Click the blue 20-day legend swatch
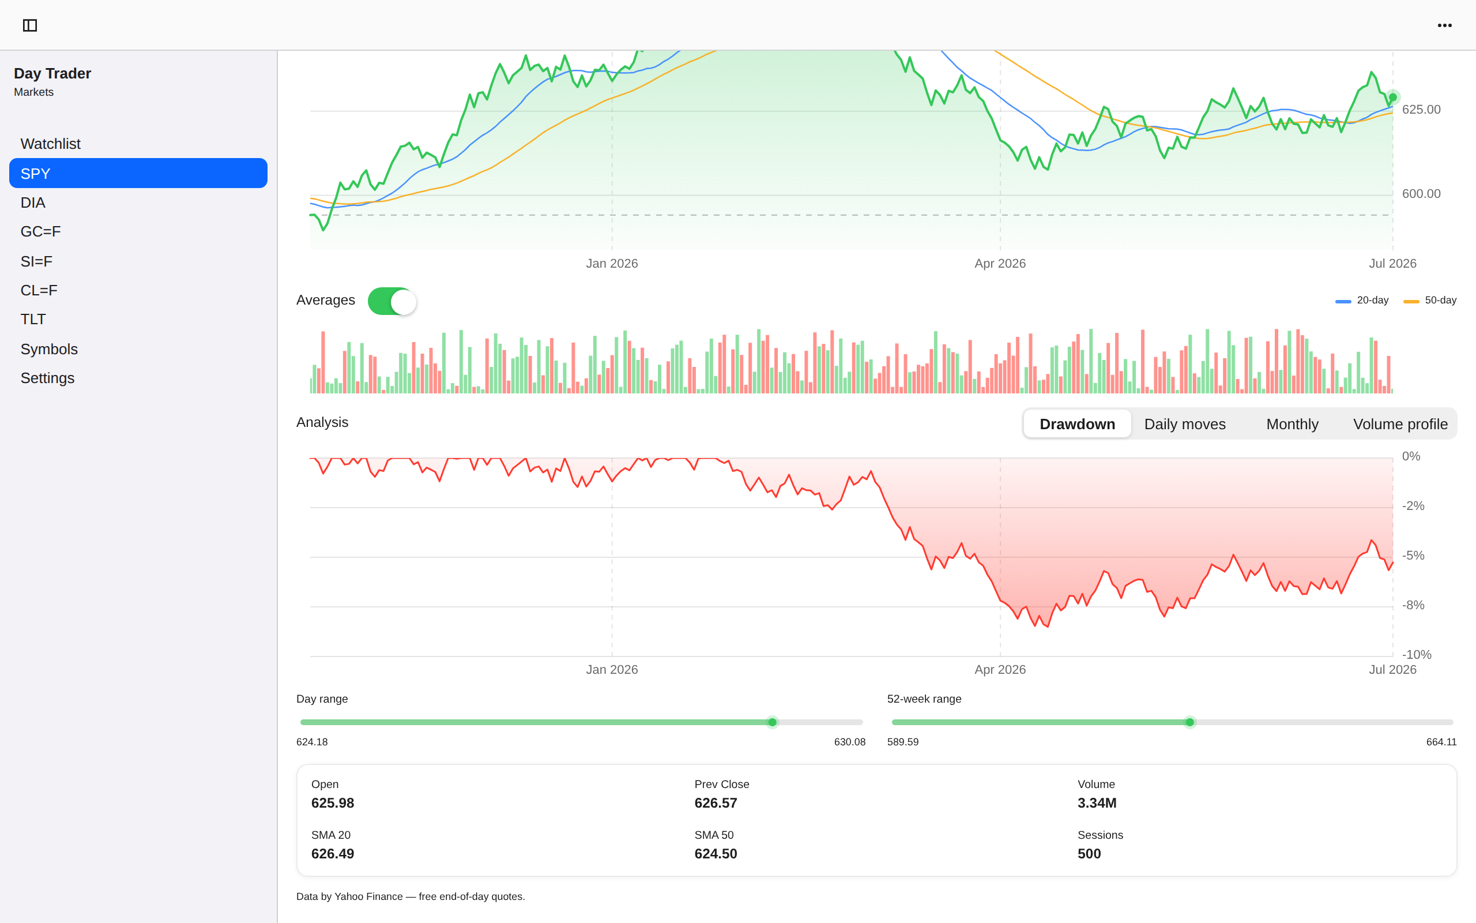1476x923 pixels. coord(1343,301)
